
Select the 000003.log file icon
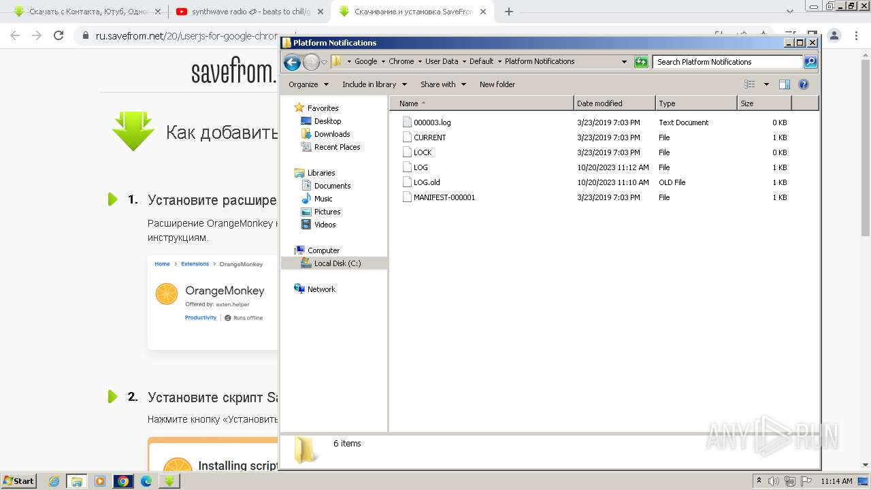point(407,122)
